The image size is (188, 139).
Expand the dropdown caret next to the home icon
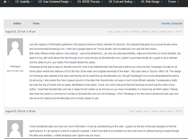[9, 2]
